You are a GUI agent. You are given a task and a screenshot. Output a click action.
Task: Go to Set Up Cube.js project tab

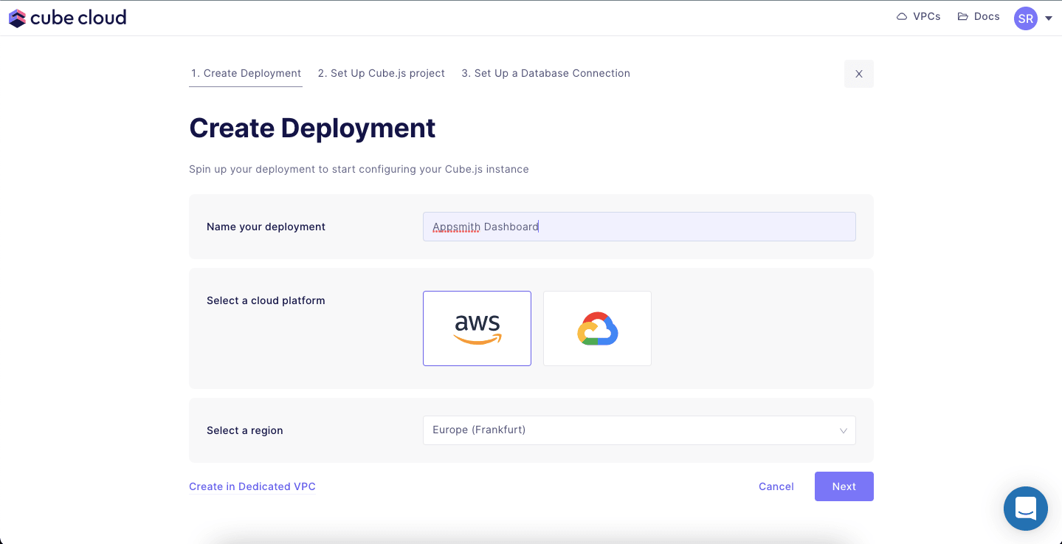[x=382, y=73]
